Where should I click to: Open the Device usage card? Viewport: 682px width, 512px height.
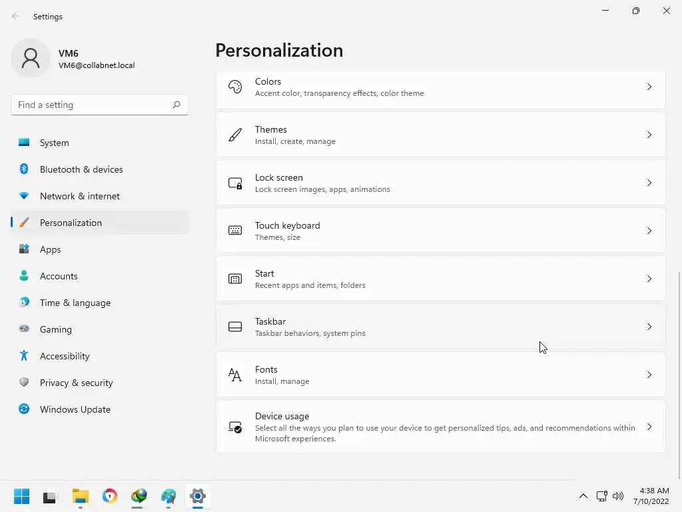[x=441, y=427]
